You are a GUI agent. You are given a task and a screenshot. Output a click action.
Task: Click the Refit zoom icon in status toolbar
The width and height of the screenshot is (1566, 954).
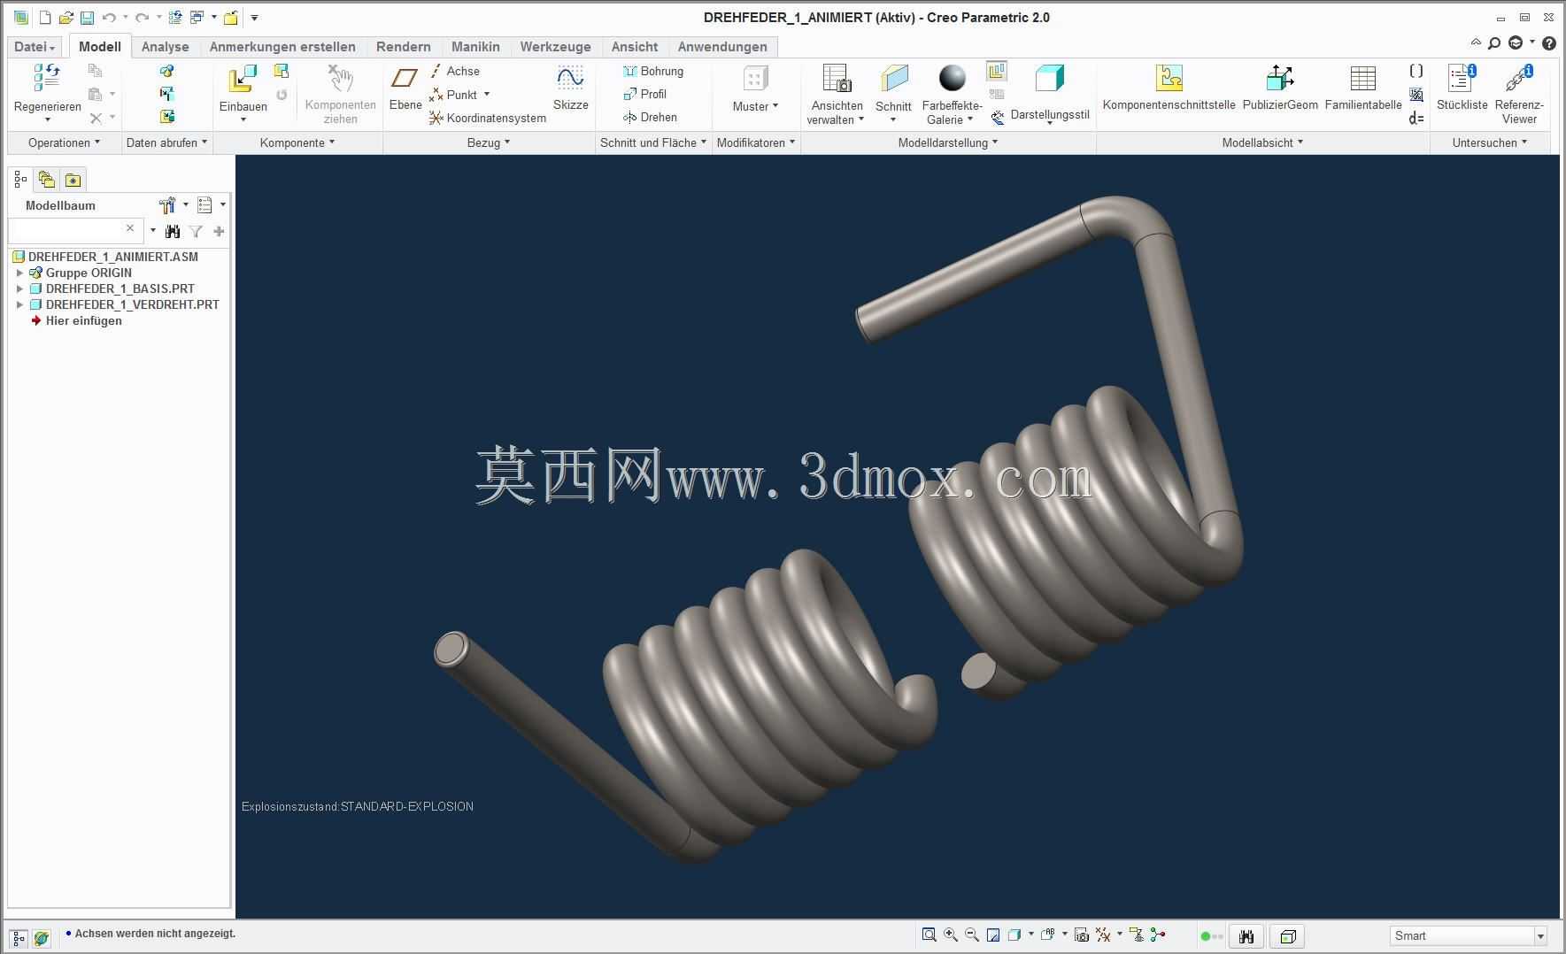point(929,935)
